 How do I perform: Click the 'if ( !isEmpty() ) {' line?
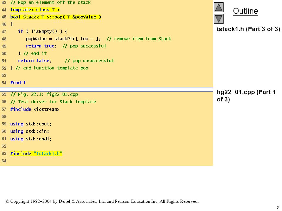(x=43, y=31)
